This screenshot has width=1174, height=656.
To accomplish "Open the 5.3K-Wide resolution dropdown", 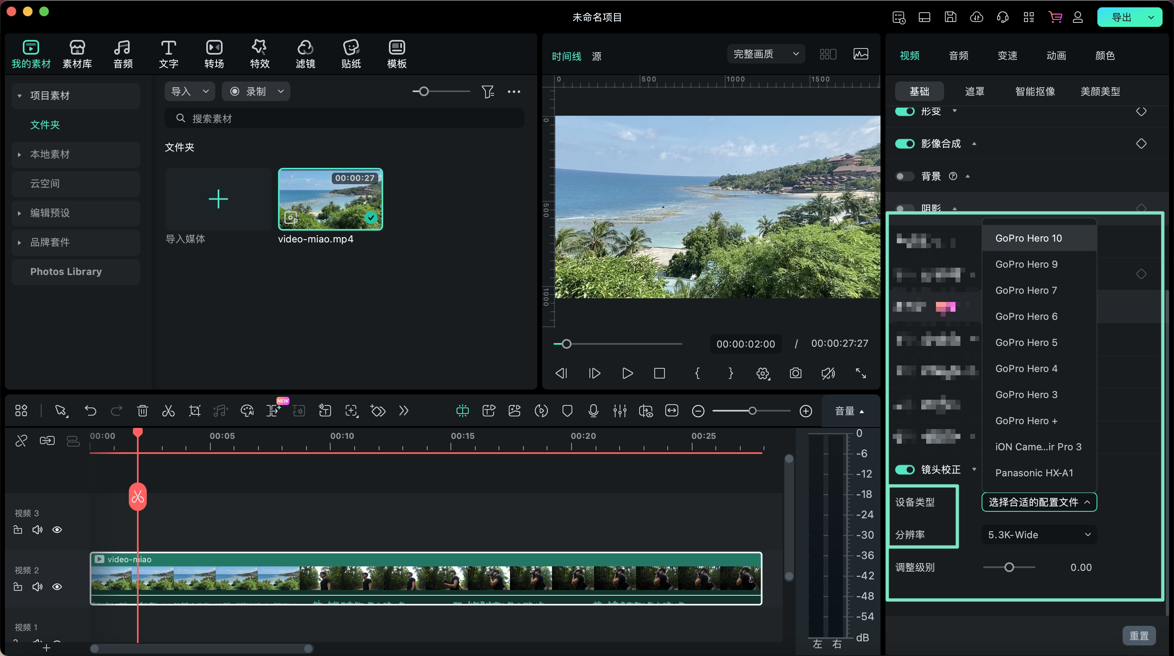I will (x=1039, y=535).
